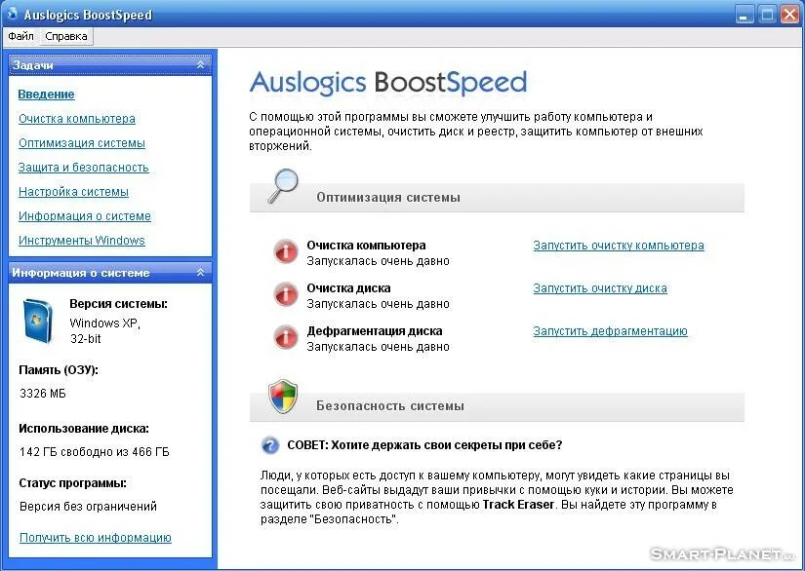Collapse the Информация о системе panel chevron
The width and height of the screenshot is (805, 571).
(x=201, y=273)
